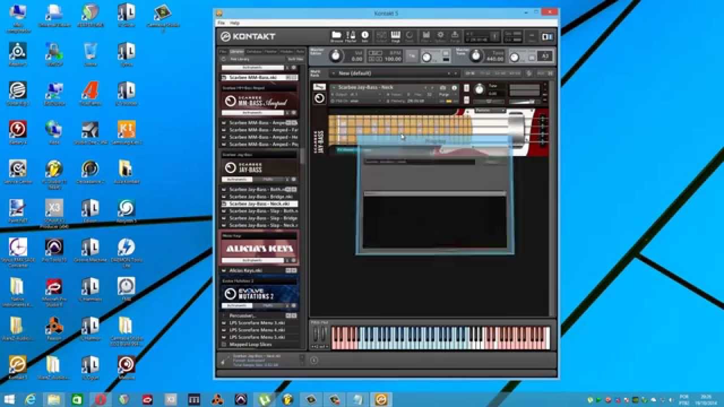
Task: Click the Master Editor Vol knob
Action: [x=335, y=55]
